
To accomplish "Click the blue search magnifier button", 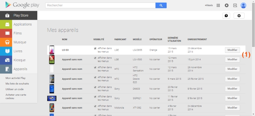I will tap(161, 5).
